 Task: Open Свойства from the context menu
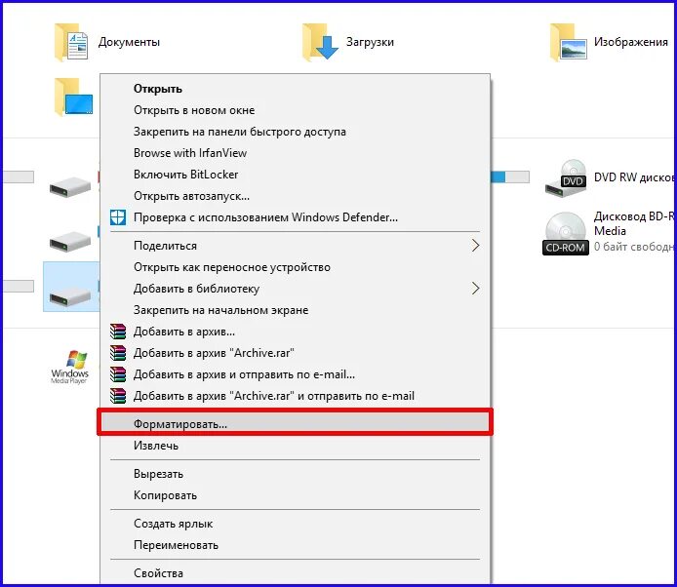(x=296, y=573)
